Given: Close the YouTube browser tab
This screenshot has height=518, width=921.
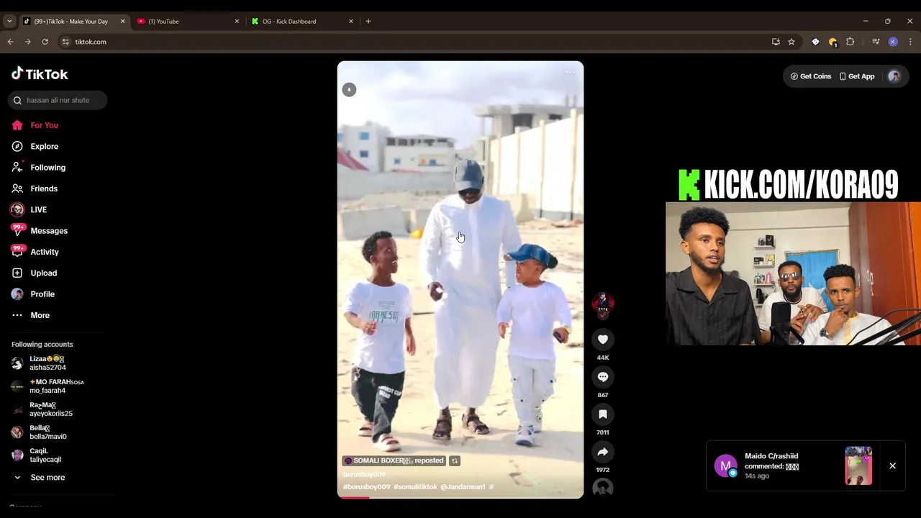Looking at the screenshot, I should coord(237,22).
